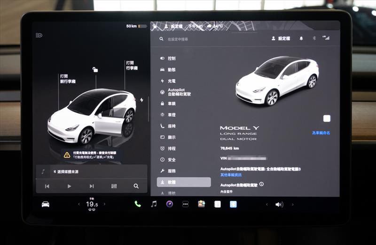The image size is (376, 245).
Task: Open the purple camera app icon
Action: point(170,204)
